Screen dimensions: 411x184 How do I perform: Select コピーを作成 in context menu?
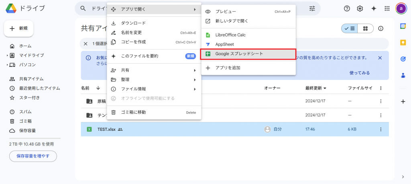point(154,42)
